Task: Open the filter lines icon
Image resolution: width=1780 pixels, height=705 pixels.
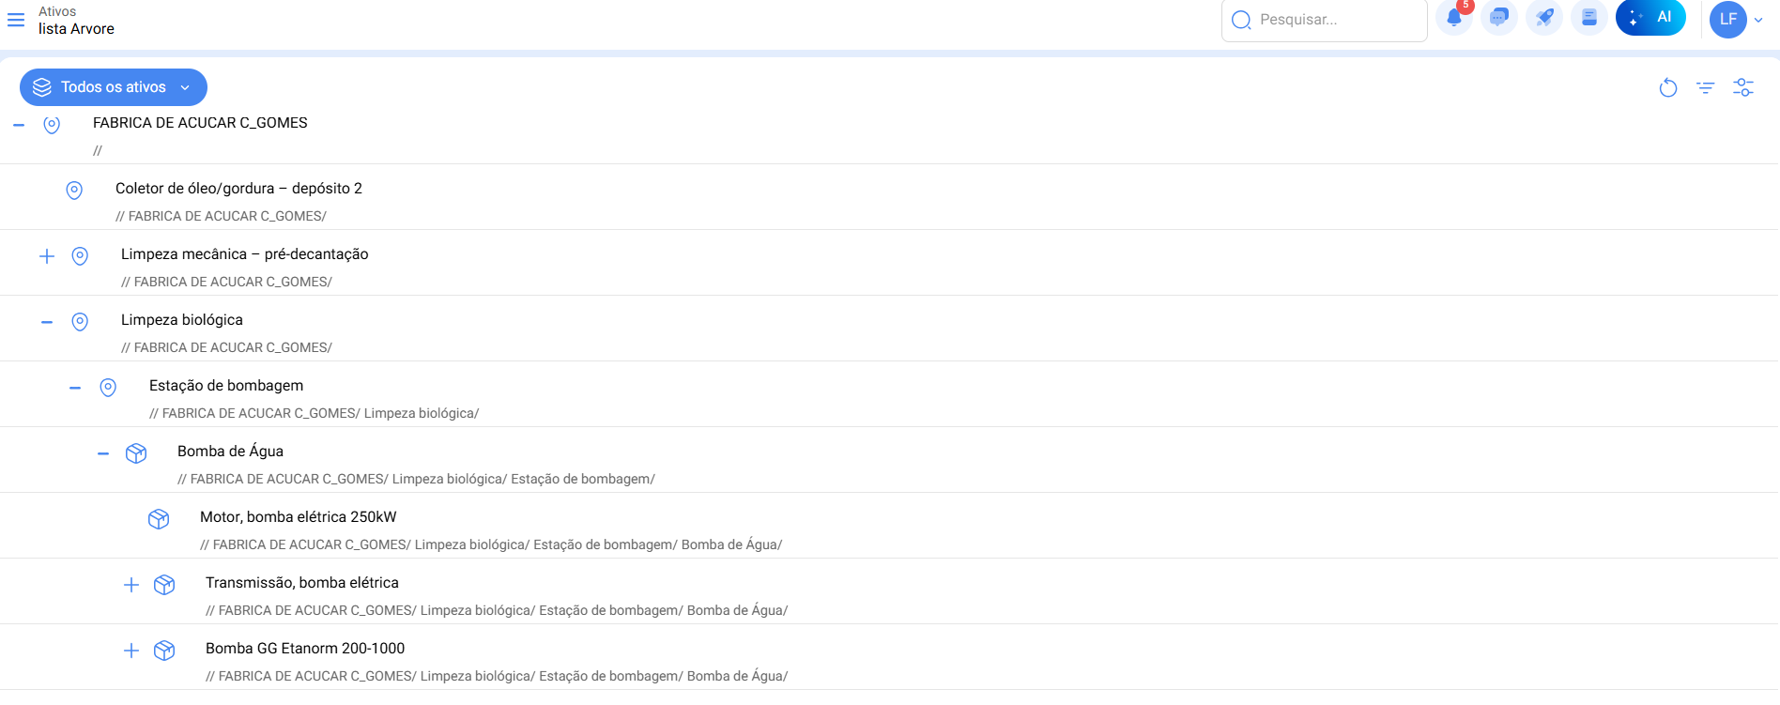Action: pyautogui.click(x=1706, y=87)
